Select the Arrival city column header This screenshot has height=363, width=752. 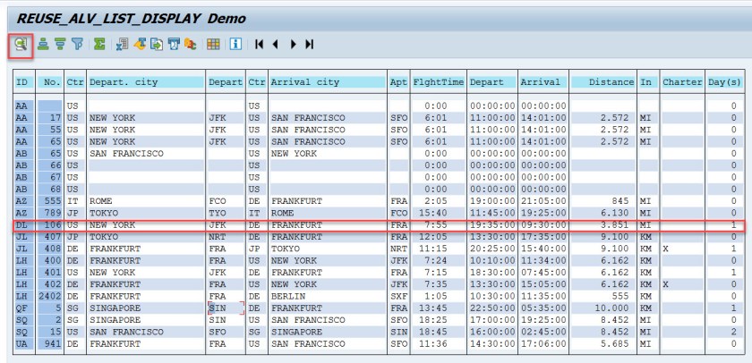click(328, 82)
